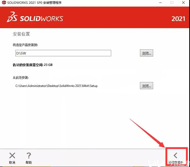Minimize the installation manager window

(x=160, y=3)
